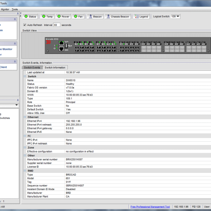Click port 6 on the faceplate
This screenshot has height=211, width=211.
(87, 50)
